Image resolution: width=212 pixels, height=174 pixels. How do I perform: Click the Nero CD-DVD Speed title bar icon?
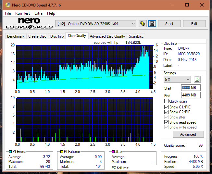(7, 5)
